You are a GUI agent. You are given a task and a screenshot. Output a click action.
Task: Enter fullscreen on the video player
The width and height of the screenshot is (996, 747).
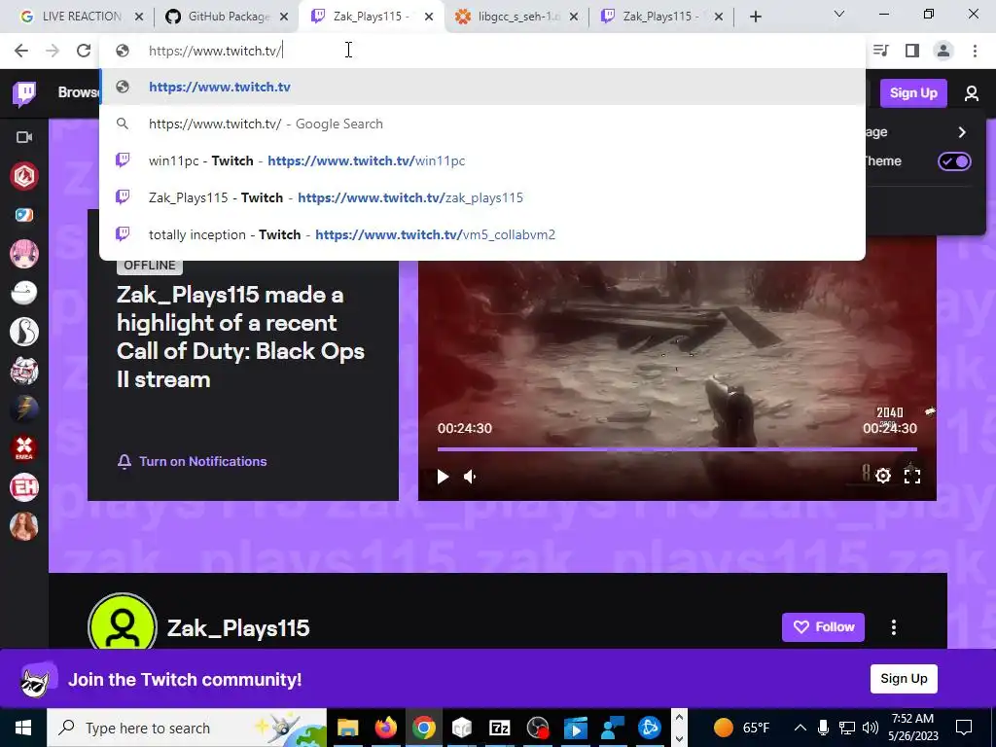pos(912,476)
